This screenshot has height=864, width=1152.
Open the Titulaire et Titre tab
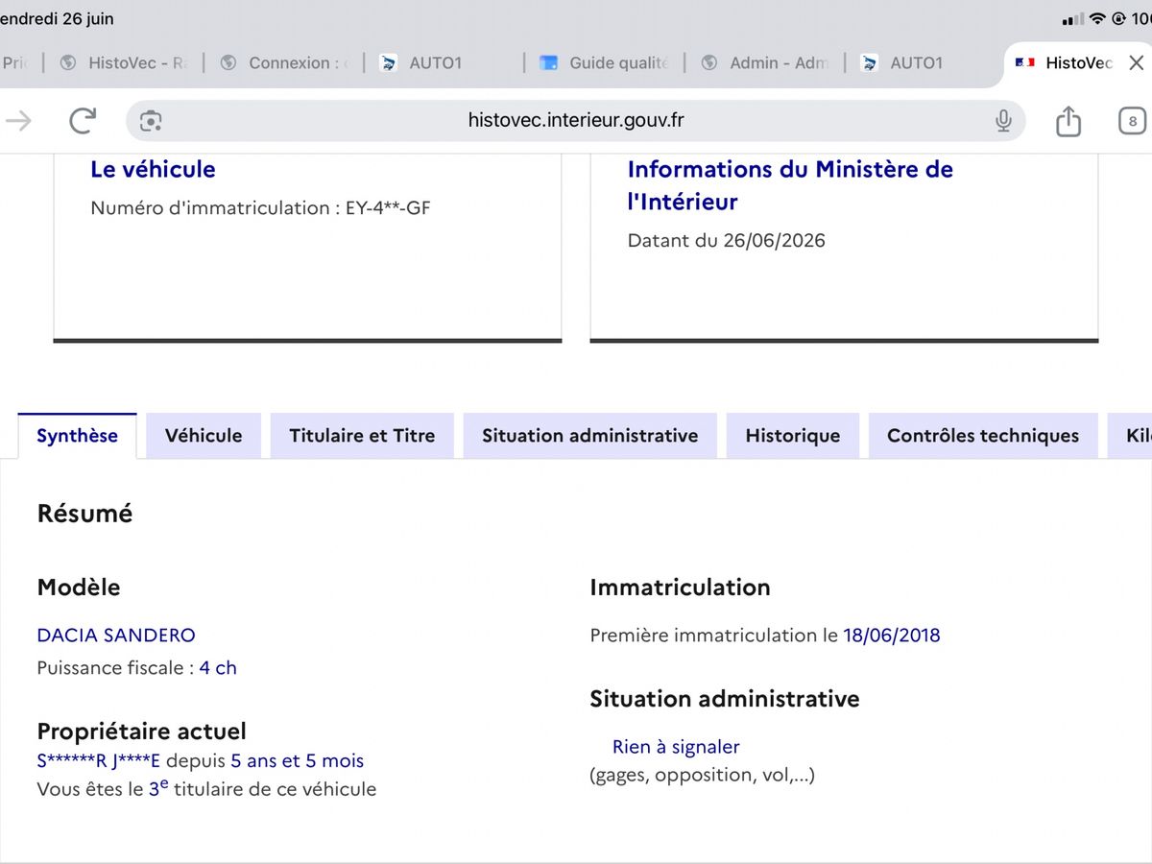(x=362, y=436)
